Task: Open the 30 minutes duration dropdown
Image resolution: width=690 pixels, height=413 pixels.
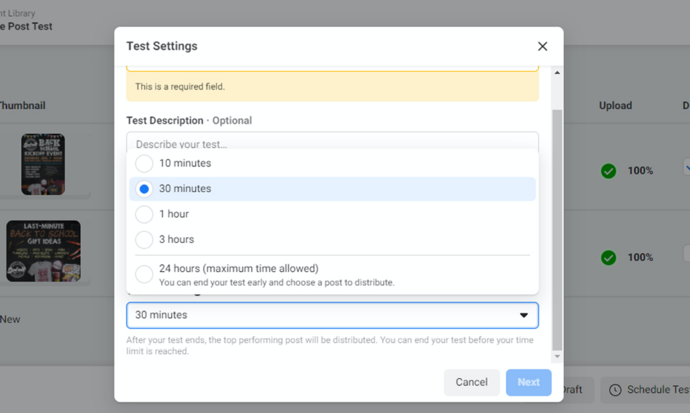Action: [332, 315]
